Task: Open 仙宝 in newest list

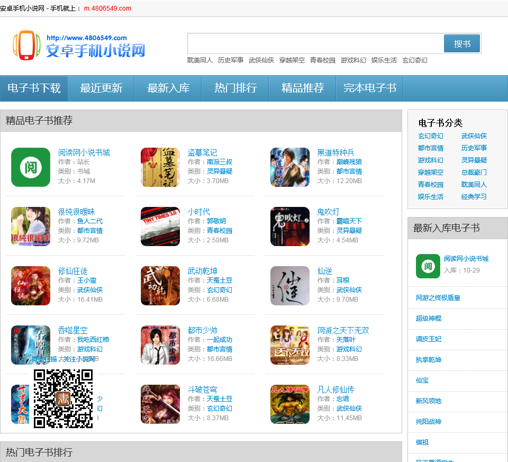Action: pos(422,381)
